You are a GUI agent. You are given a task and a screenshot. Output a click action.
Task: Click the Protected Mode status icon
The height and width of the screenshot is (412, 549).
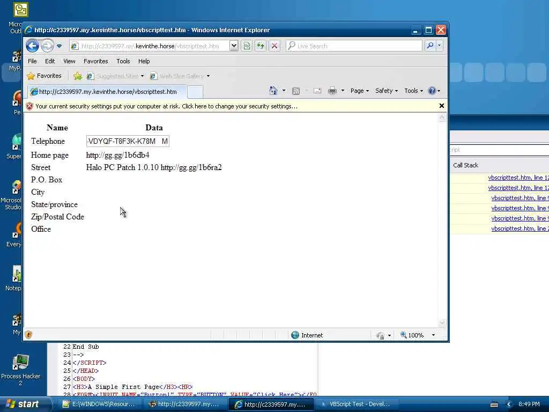[x=380, y=336]
